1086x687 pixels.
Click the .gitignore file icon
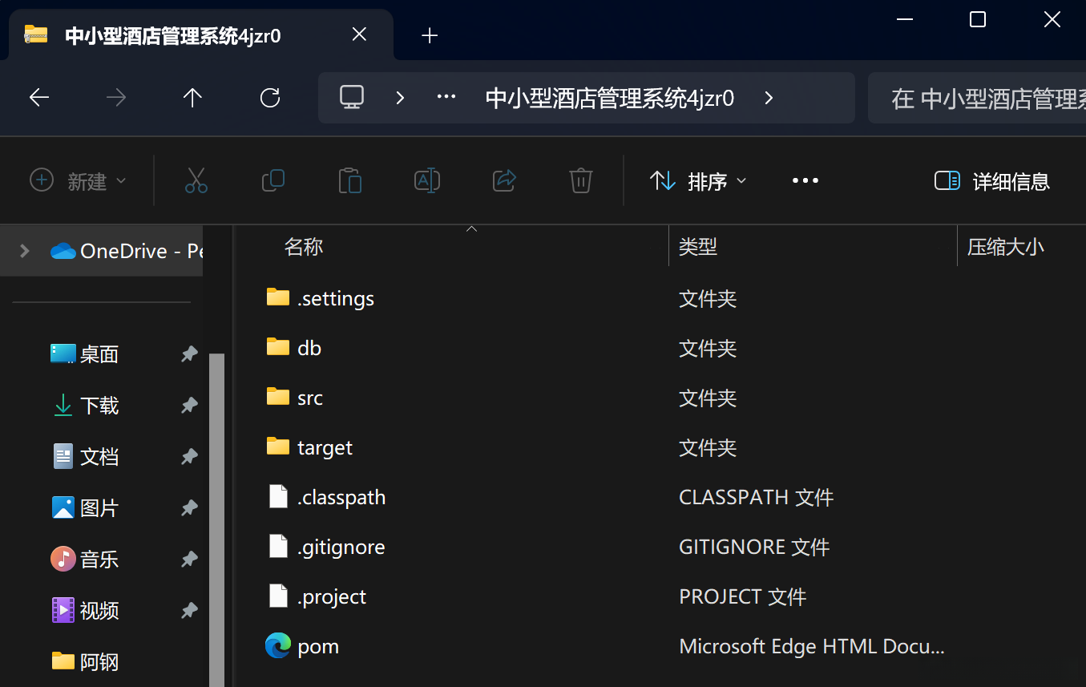[x=278, y=547]
